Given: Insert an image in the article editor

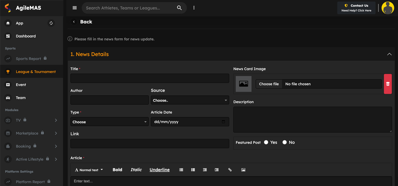Looking at the screenshot, I should tap(243, 170).
